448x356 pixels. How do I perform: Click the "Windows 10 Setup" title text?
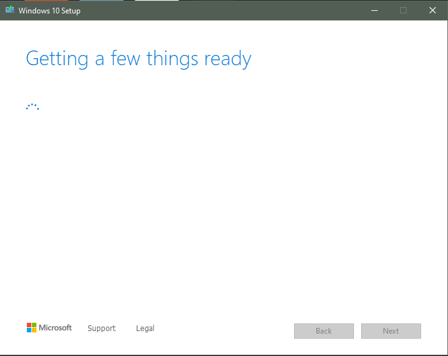click(x=49, y=11)
